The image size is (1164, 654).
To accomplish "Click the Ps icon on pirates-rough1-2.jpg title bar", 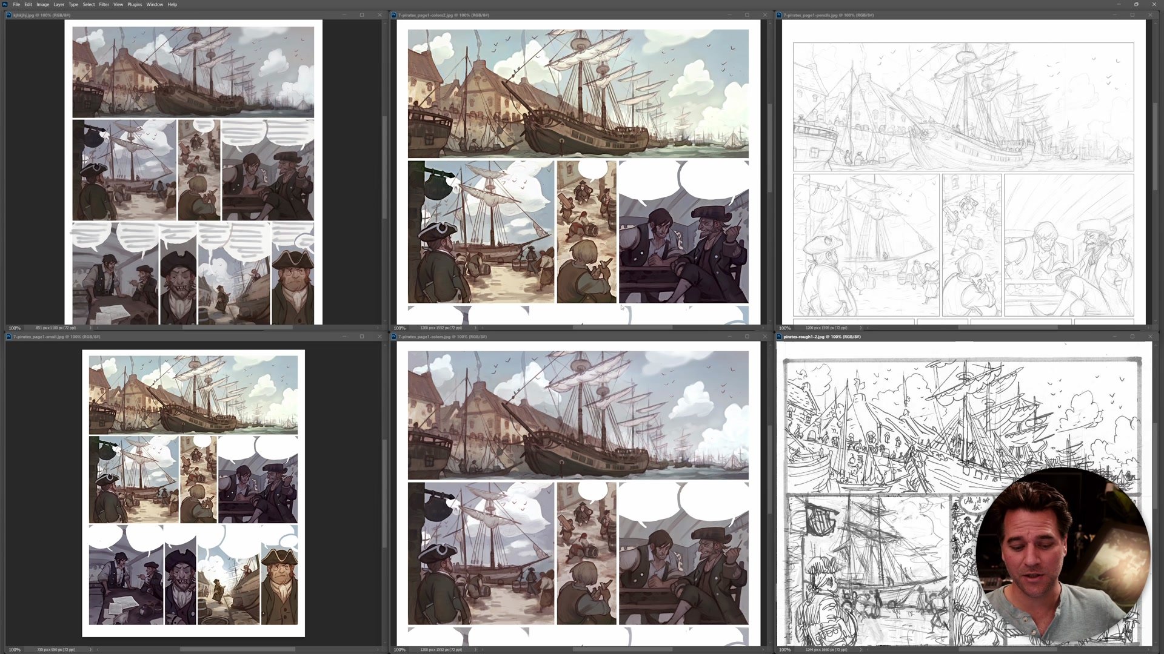I will pyautogui.click(x=778, y=337).
